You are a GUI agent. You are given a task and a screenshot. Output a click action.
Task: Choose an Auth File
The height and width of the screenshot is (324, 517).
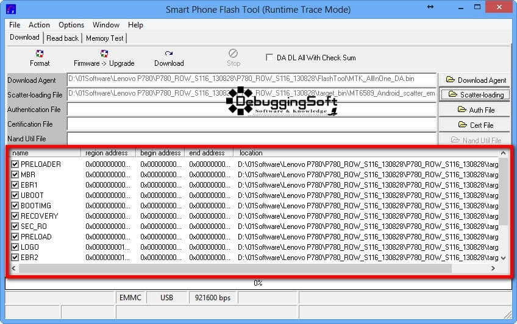pyautogui.click(x=475, y=110)
